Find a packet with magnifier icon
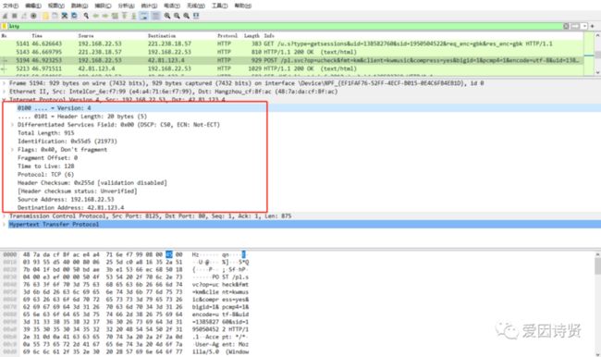 point(86,16)
